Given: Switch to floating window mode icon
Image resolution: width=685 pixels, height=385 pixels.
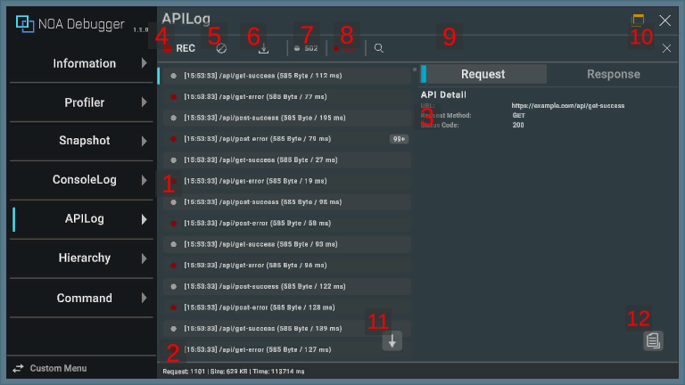Looking at the screenshot, I should click(639, 20).
